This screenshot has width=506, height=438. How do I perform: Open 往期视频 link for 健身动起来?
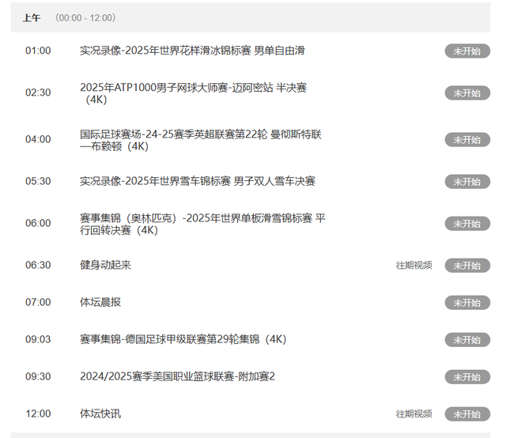pyautogui.click(x=413, y=266)
